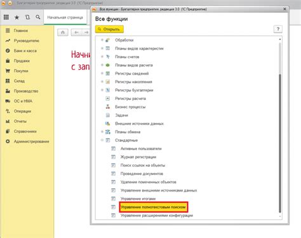Select Журнал регистрации item
The image size is (301, 238).
(x=138, y=157)
